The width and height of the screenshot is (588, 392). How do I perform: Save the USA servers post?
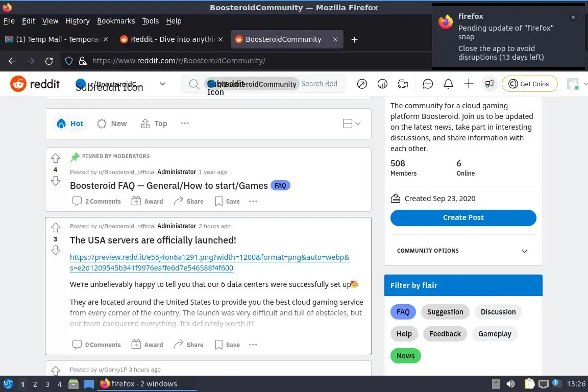pos(227,345)
